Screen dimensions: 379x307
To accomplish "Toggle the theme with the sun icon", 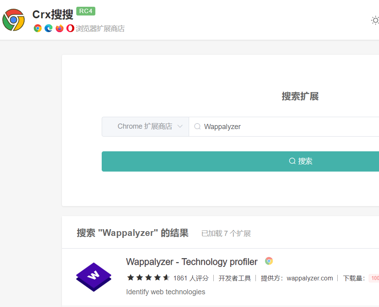I will click(x=375, y=20).
